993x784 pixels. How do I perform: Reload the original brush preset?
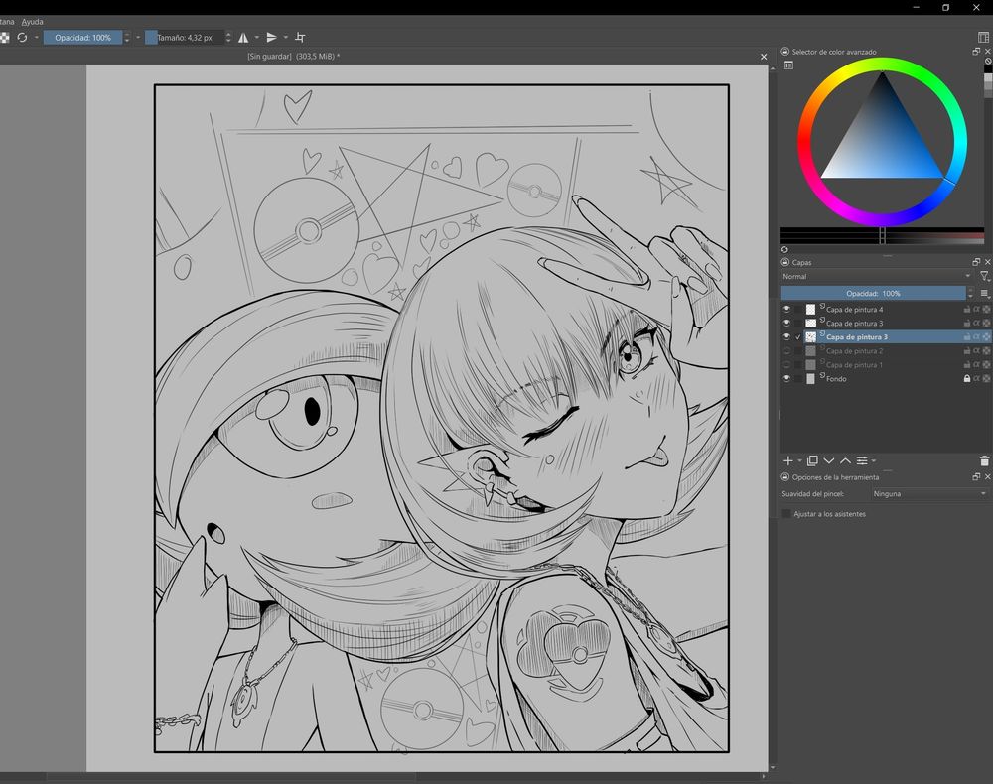(x=22, y=38)
